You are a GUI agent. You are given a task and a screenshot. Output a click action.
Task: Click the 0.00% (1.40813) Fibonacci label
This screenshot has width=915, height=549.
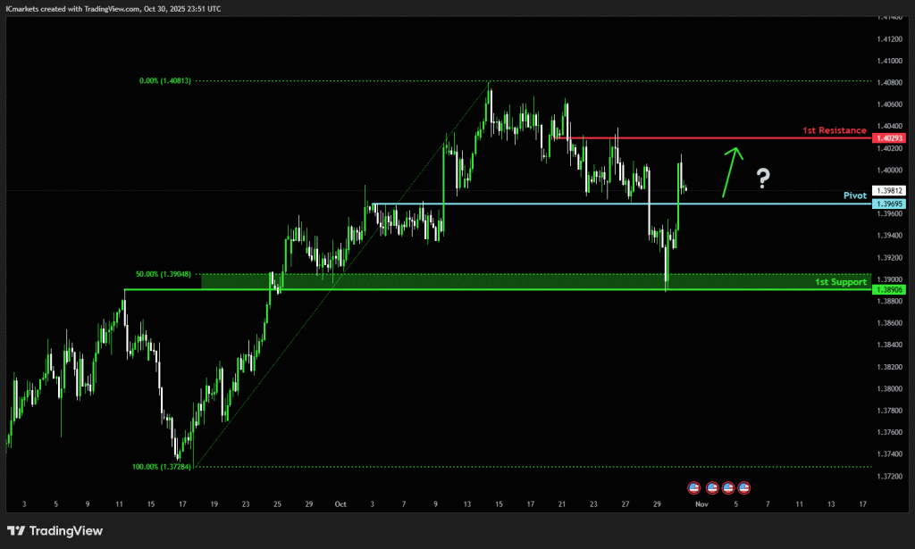coord(167,81)
